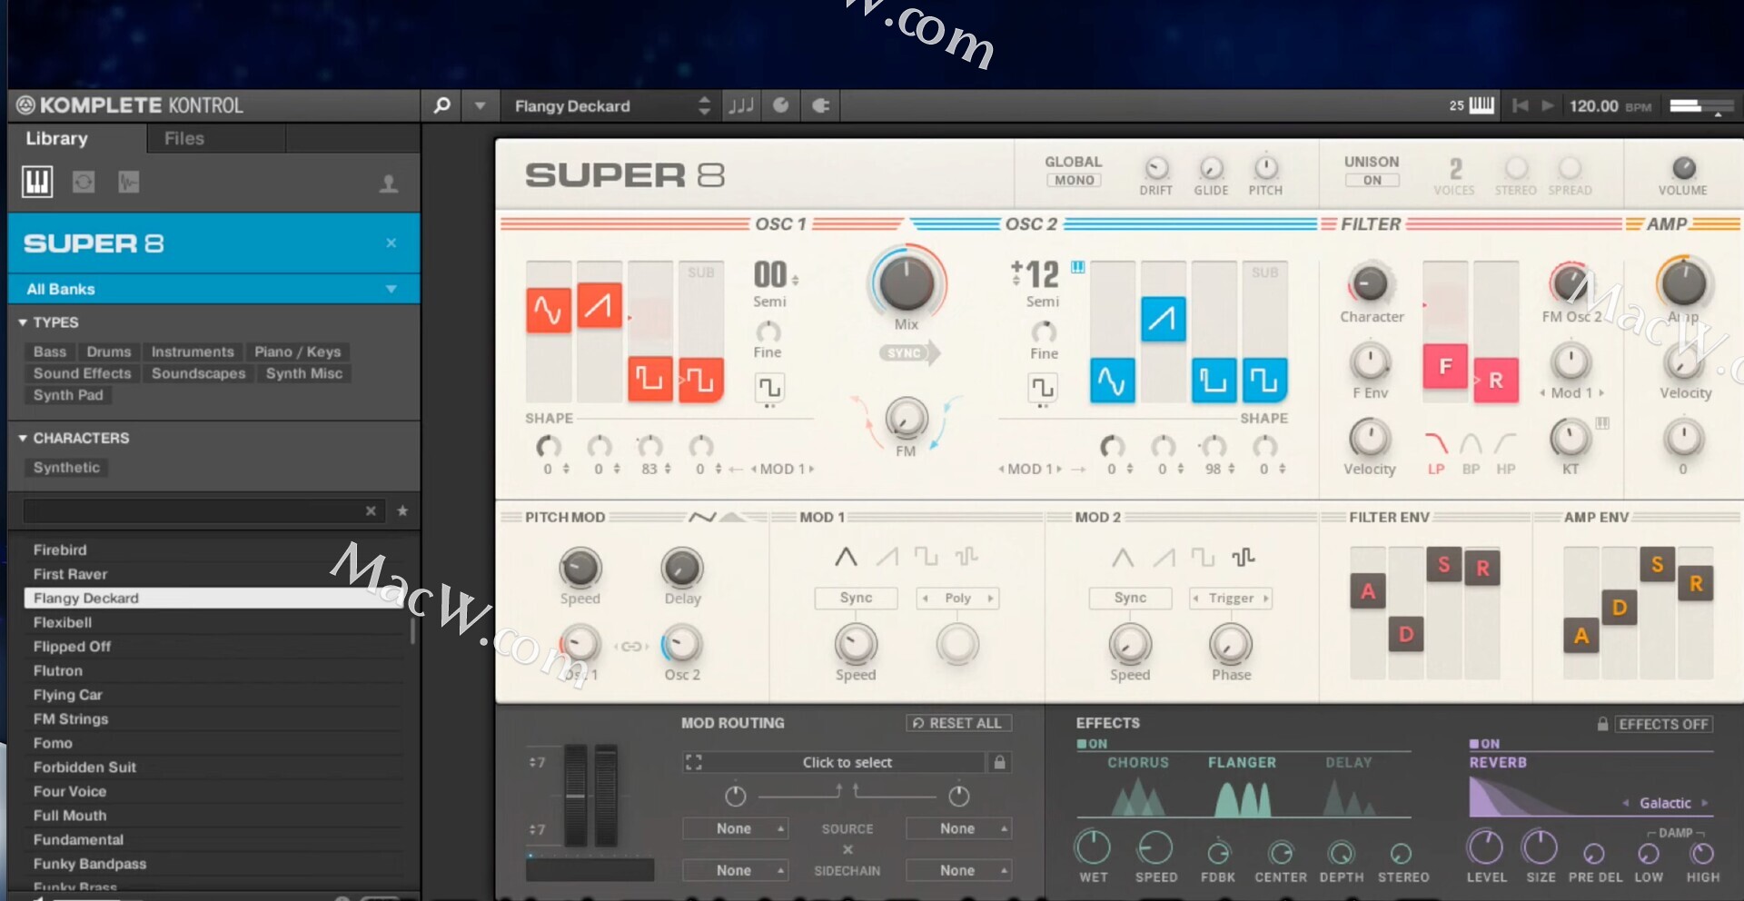Select the instruments piano-keys browser icon
This screenshot has width=1744, height=901.
coord(37,183)
